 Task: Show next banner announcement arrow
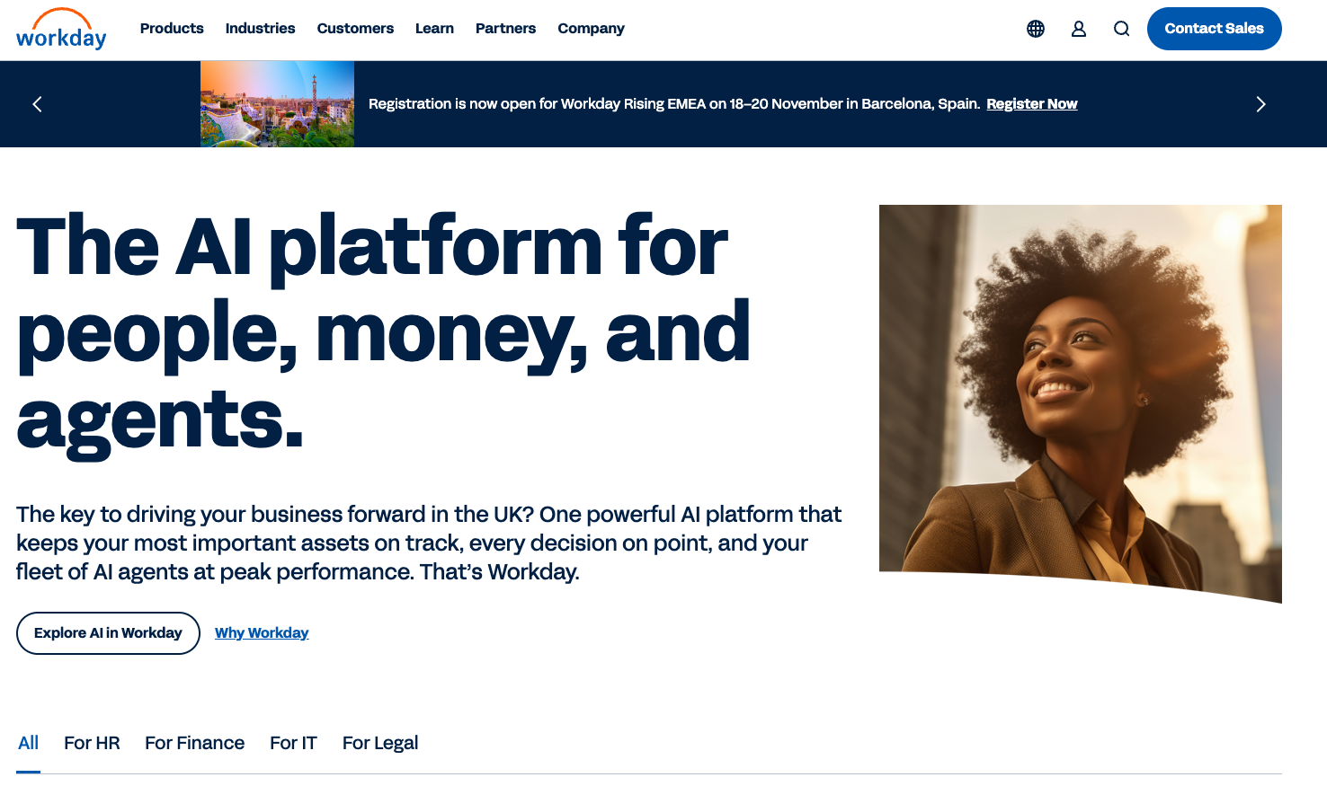(x=1260, y=104)
